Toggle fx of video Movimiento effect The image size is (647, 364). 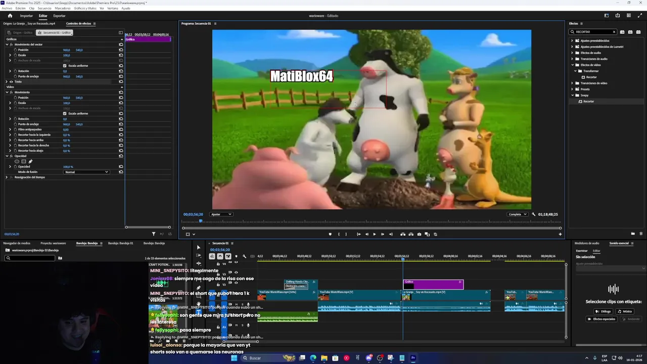(x=11, y=93)
